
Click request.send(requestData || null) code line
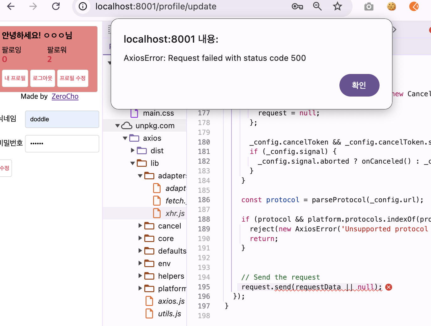312,287
